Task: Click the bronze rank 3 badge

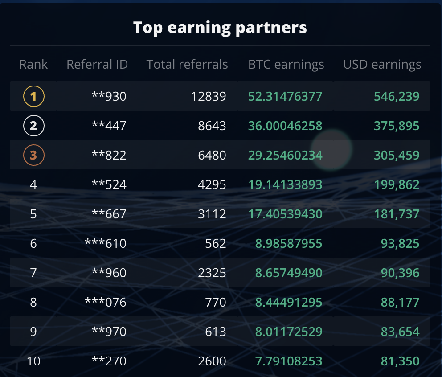Action: point(33,155)
